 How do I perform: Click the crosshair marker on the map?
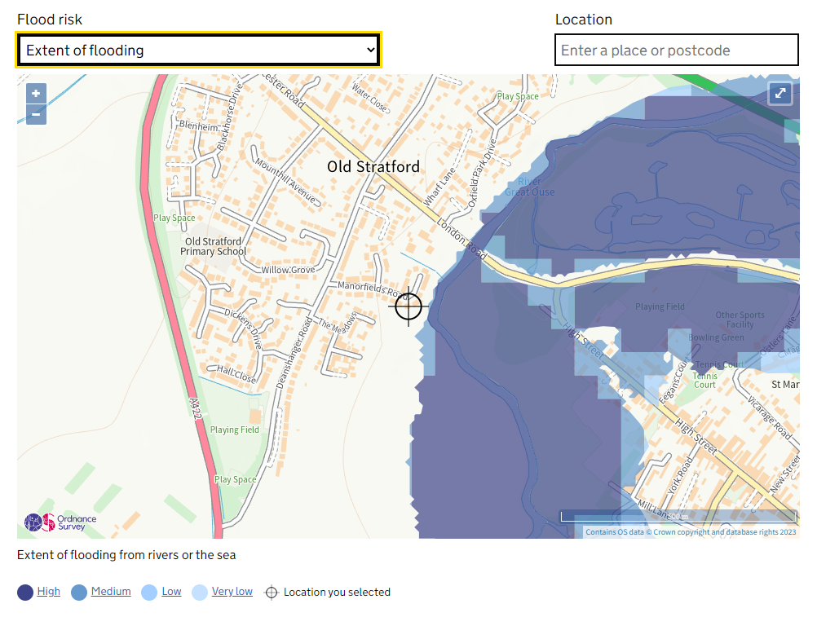pyautogui.click(x=409, y=306)
